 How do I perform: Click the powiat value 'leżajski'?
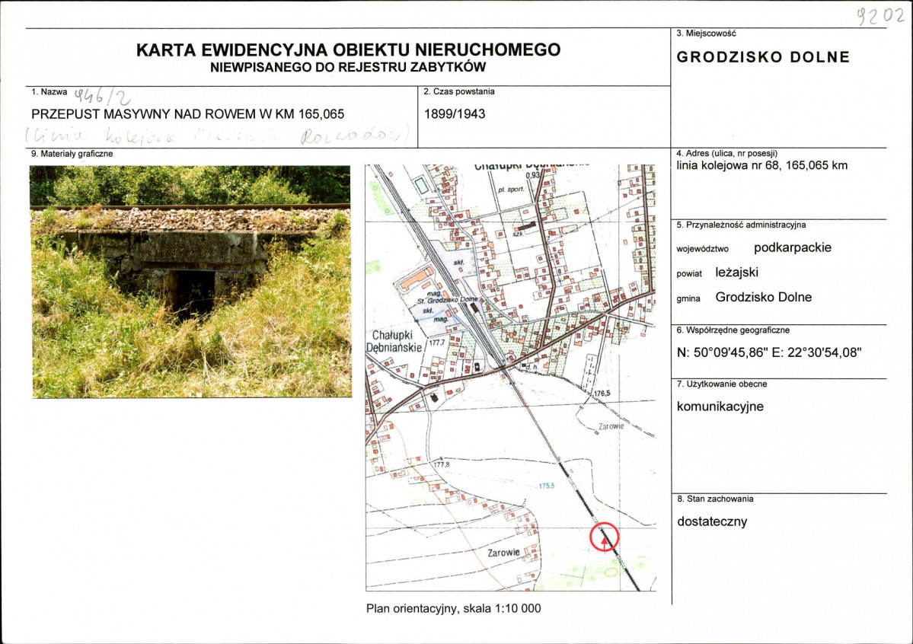coord(736,273)
